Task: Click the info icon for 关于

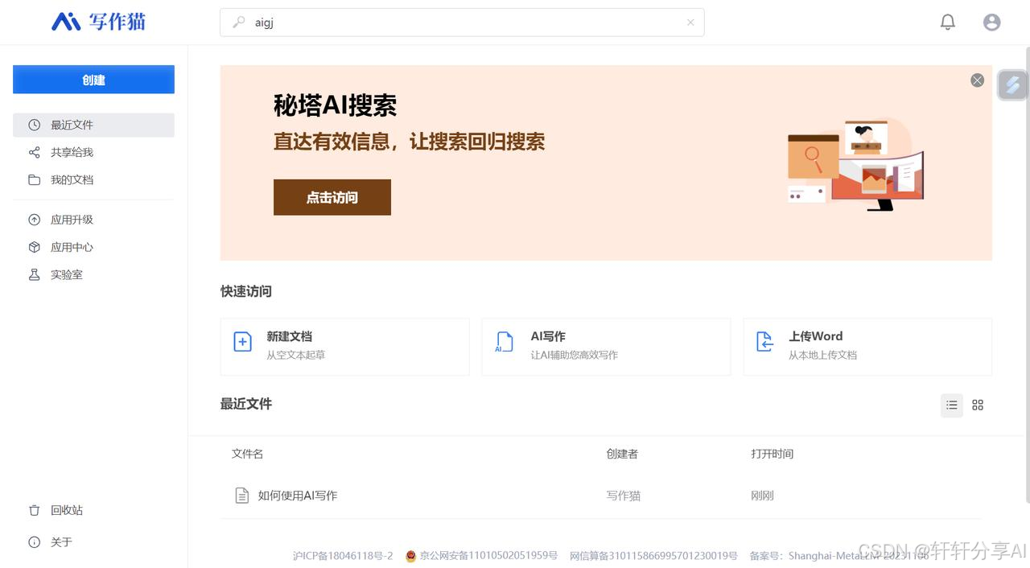Action: [34, 542]
